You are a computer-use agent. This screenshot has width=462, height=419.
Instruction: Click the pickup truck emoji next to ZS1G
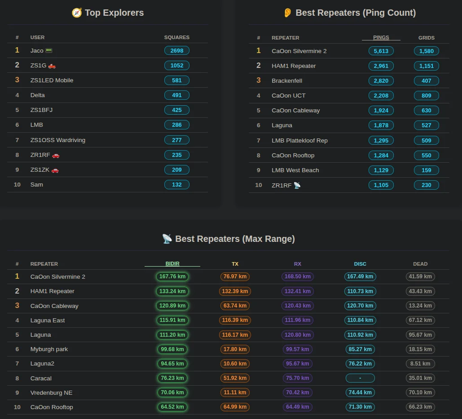pyautogui.click(x=52, y=66)
